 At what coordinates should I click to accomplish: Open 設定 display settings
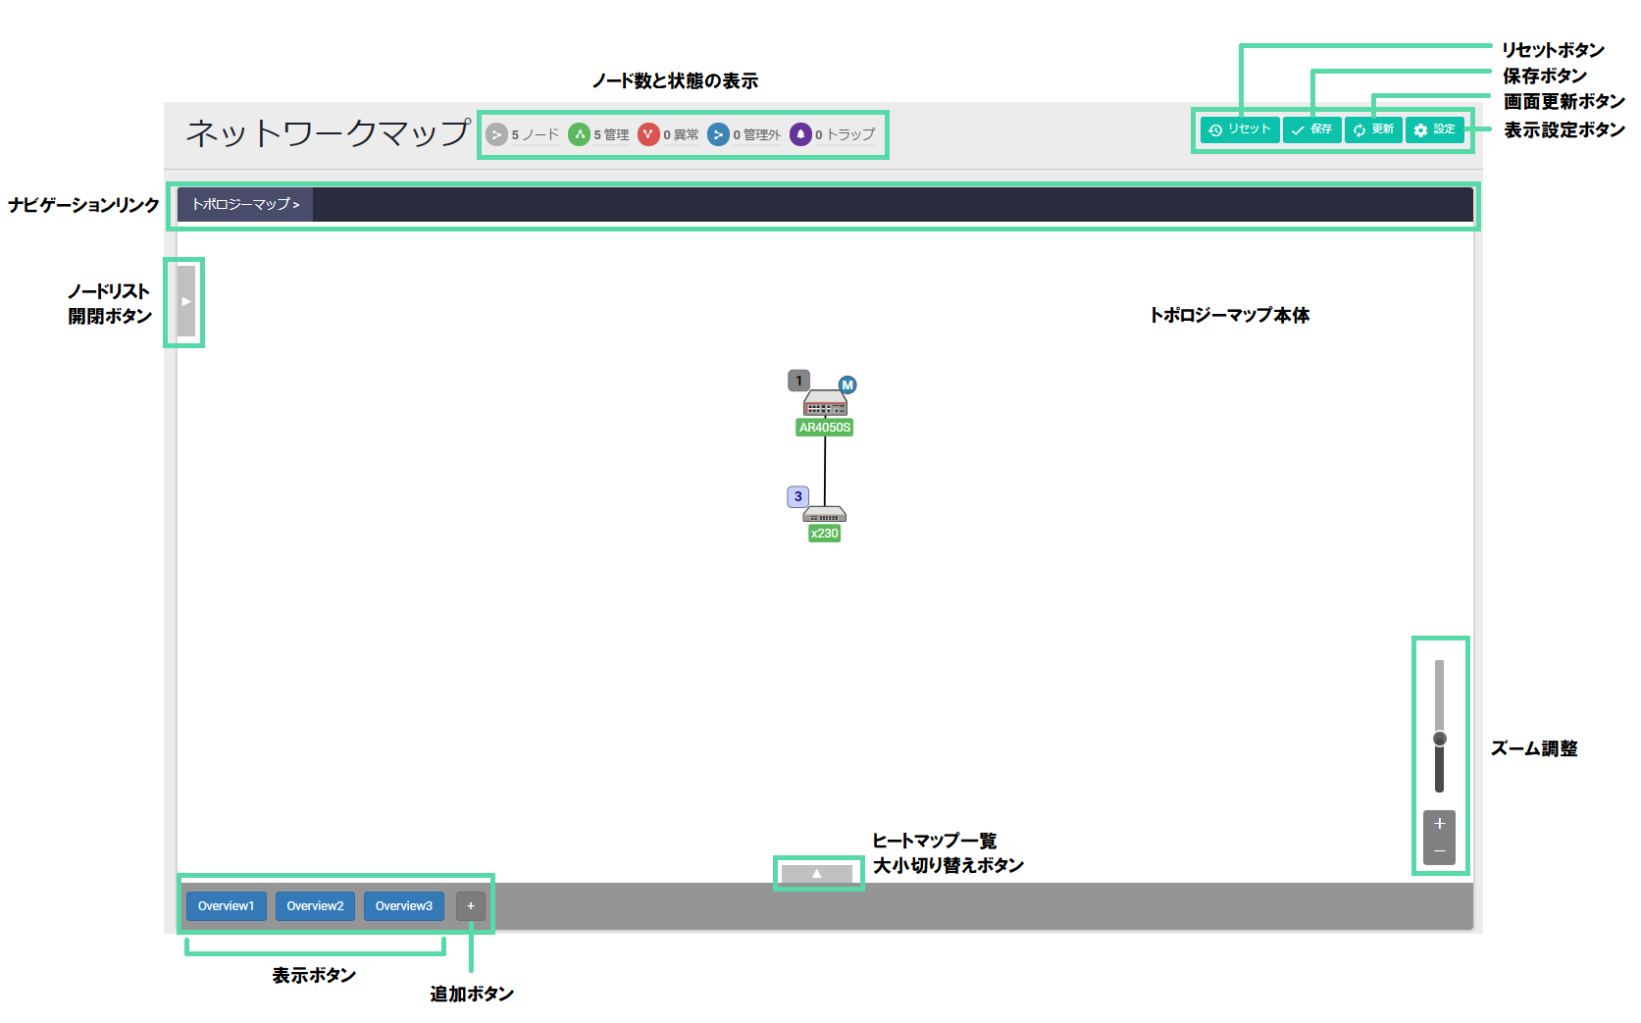click(x=1434, y=129)
